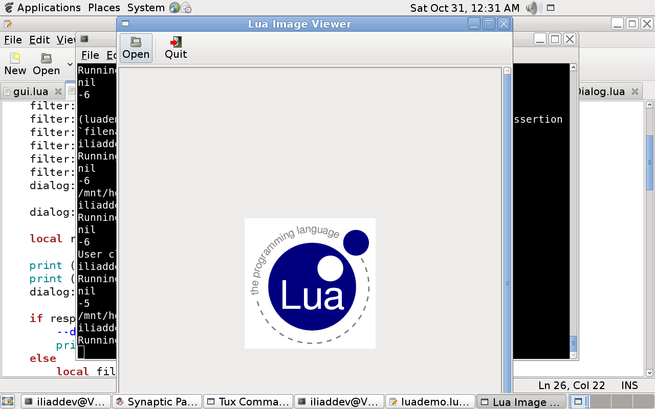655x409 pixels.
Task: Click the Lua Image Viewer scrollbar up arrow
Action: [x=507, y=71]
